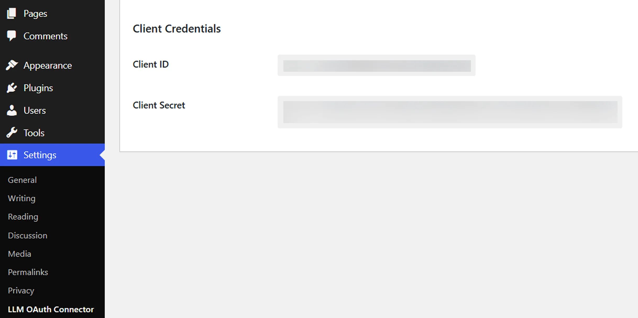Click the Pages text link
Screen dimensions: 638x318
[35, 13]
